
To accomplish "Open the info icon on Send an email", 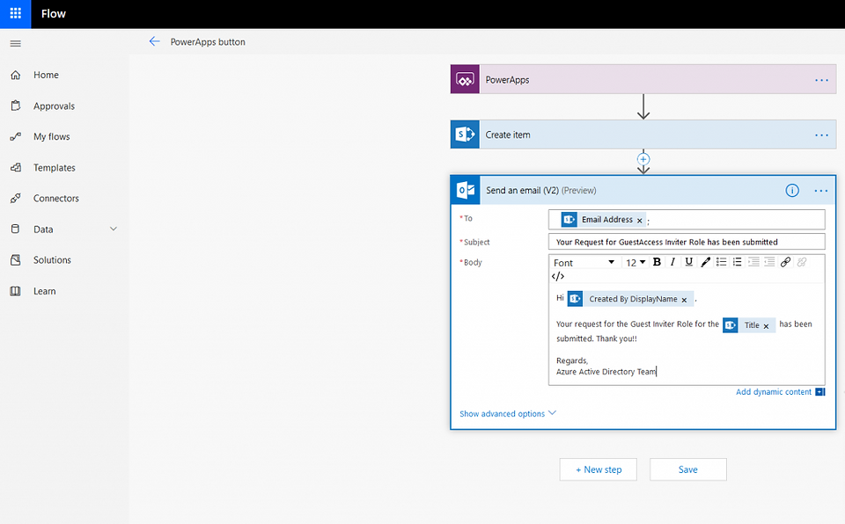I will pyautogui.click(x=791, y=190).
